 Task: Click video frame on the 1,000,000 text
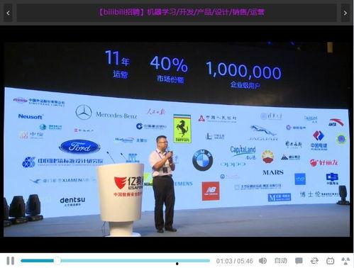[244, 70]
